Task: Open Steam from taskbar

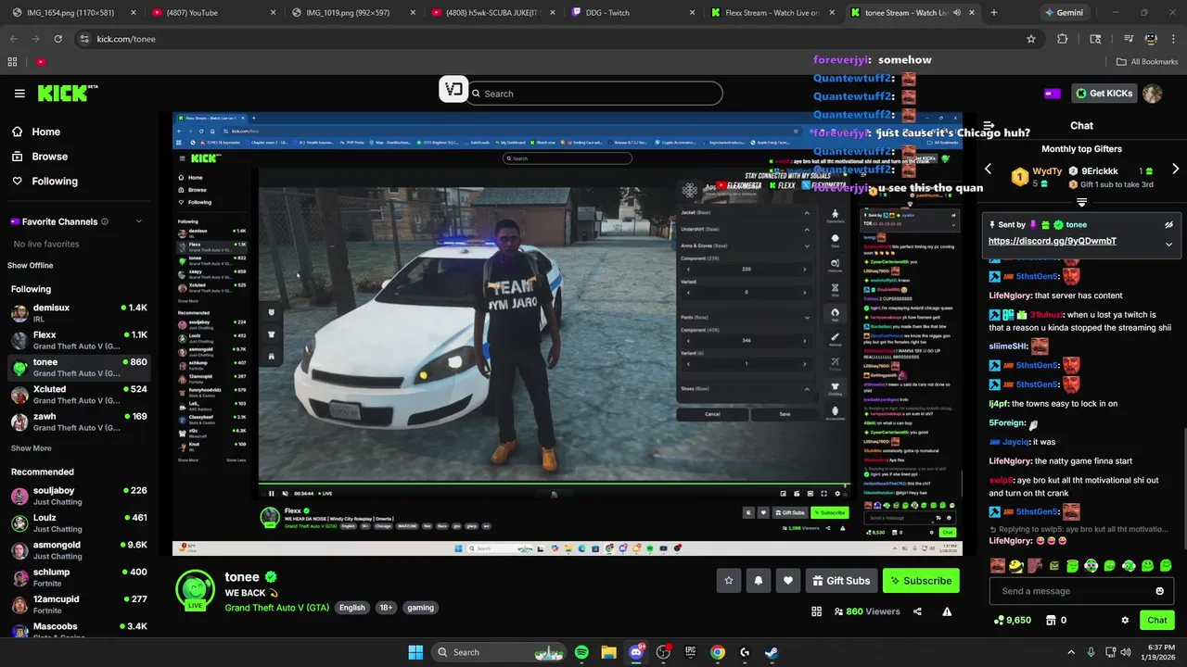Action: tap(772, 652)
